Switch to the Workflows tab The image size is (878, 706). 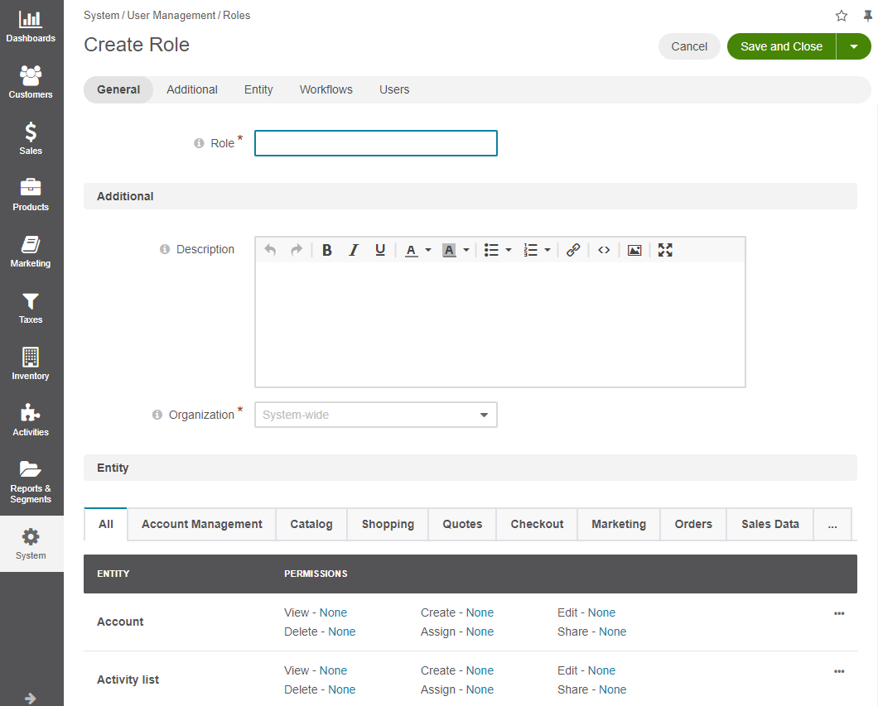coord(326,89)
